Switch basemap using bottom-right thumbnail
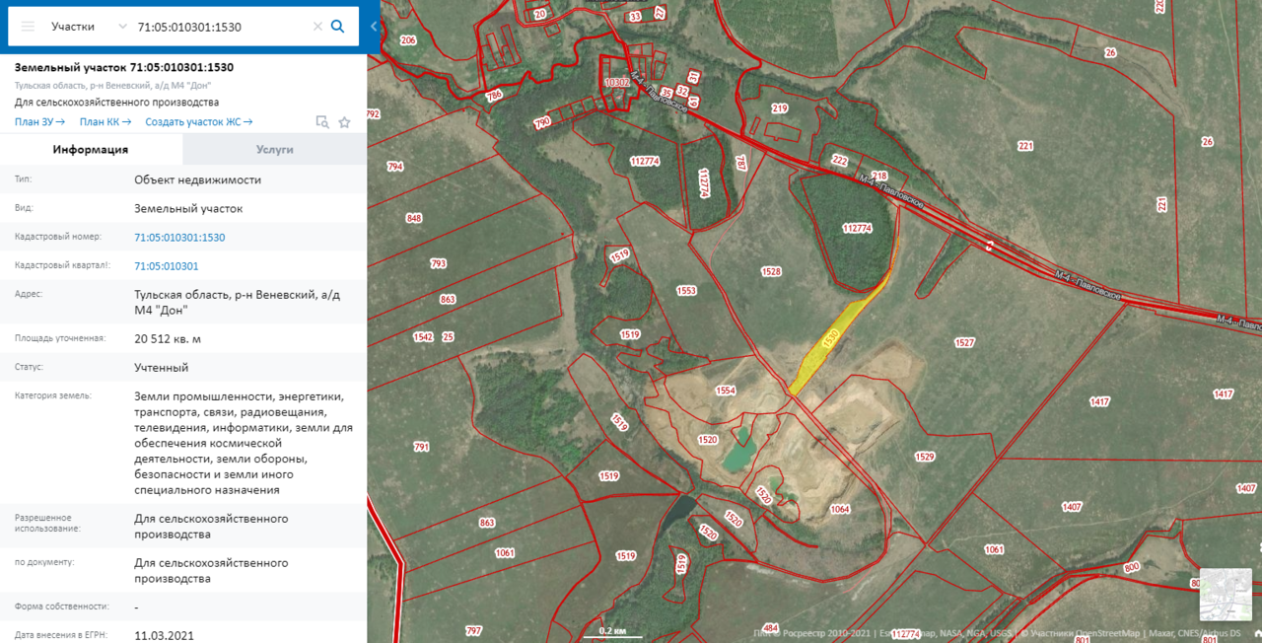The height and width of the screenshot is (643, 1262). 1226,594
